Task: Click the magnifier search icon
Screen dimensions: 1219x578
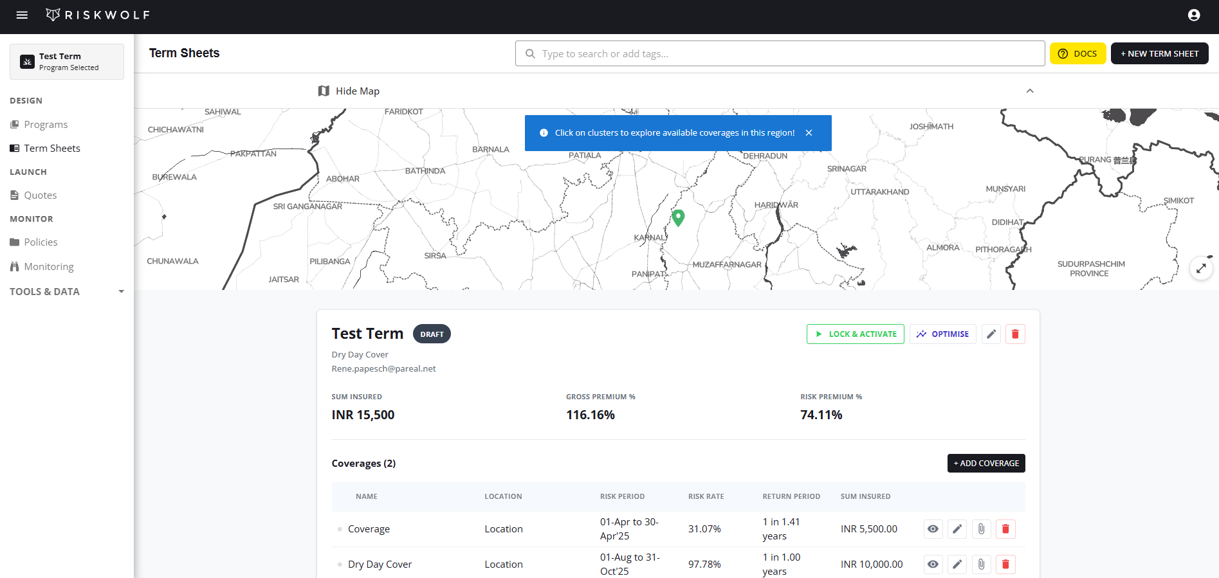Action: point(530,53)
